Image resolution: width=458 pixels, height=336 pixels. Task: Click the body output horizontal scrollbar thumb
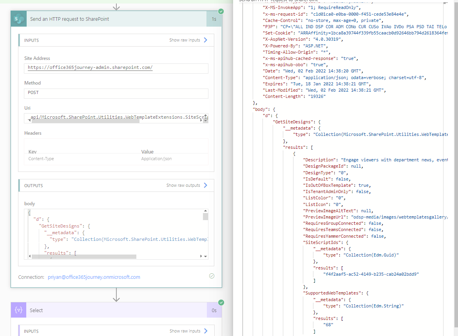click(84, 257)
